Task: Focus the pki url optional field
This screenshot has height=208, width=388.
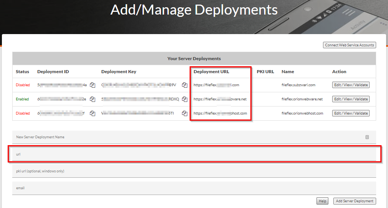Action: point(194,171)
